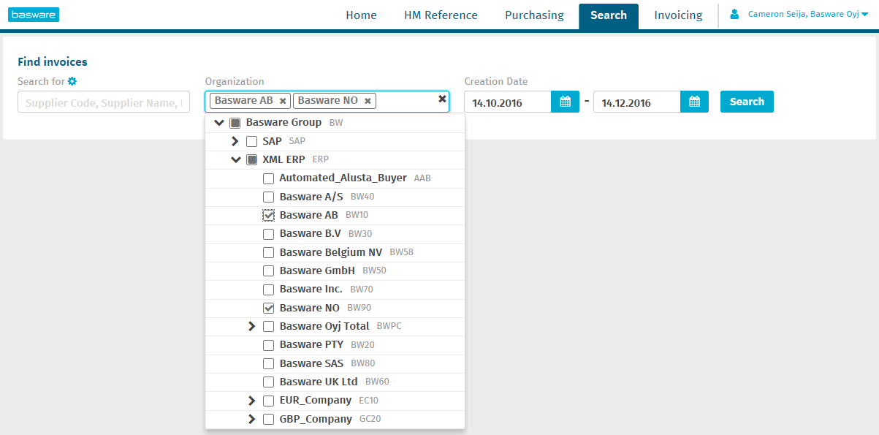Expand the EUR_Company node

[252, 401]
